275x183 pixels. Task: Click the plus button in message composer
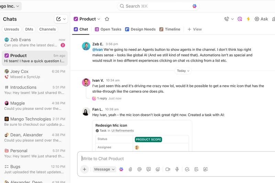[x=84, y=169]
